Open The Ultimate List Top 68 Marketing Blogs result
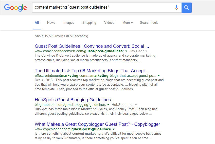This screenshot has width=215, height=144. point(92,71)
